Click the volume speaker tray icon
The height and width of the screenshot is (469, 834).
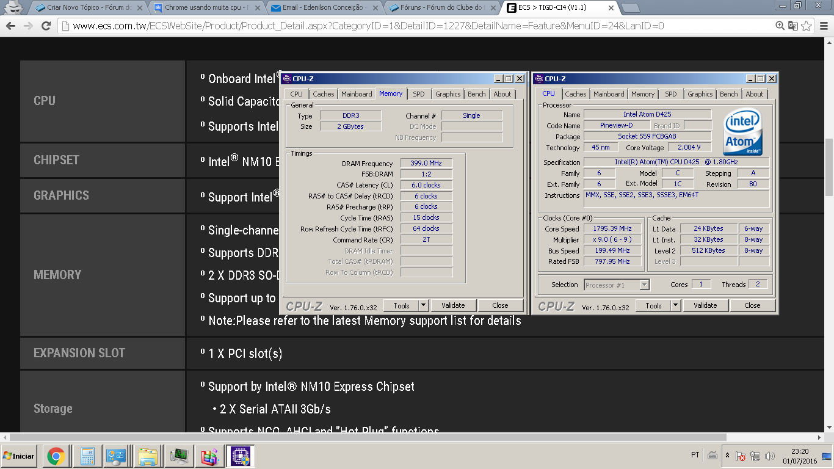pyautogui.click(x=769, y=456)
